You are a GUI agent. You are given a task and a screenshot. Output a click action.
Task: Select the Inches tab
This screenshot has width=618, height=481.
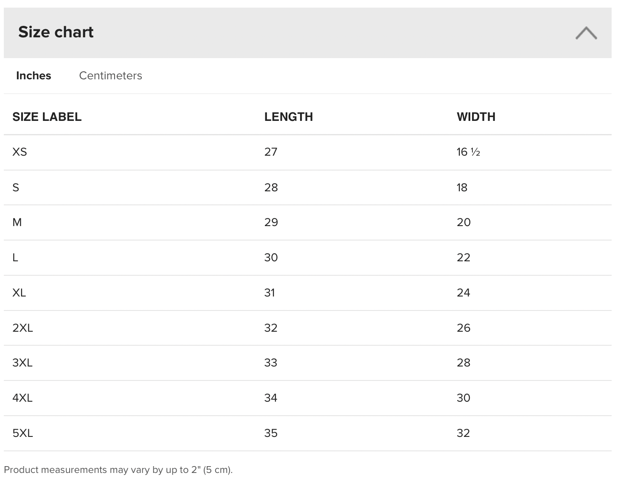coord(34,76)
